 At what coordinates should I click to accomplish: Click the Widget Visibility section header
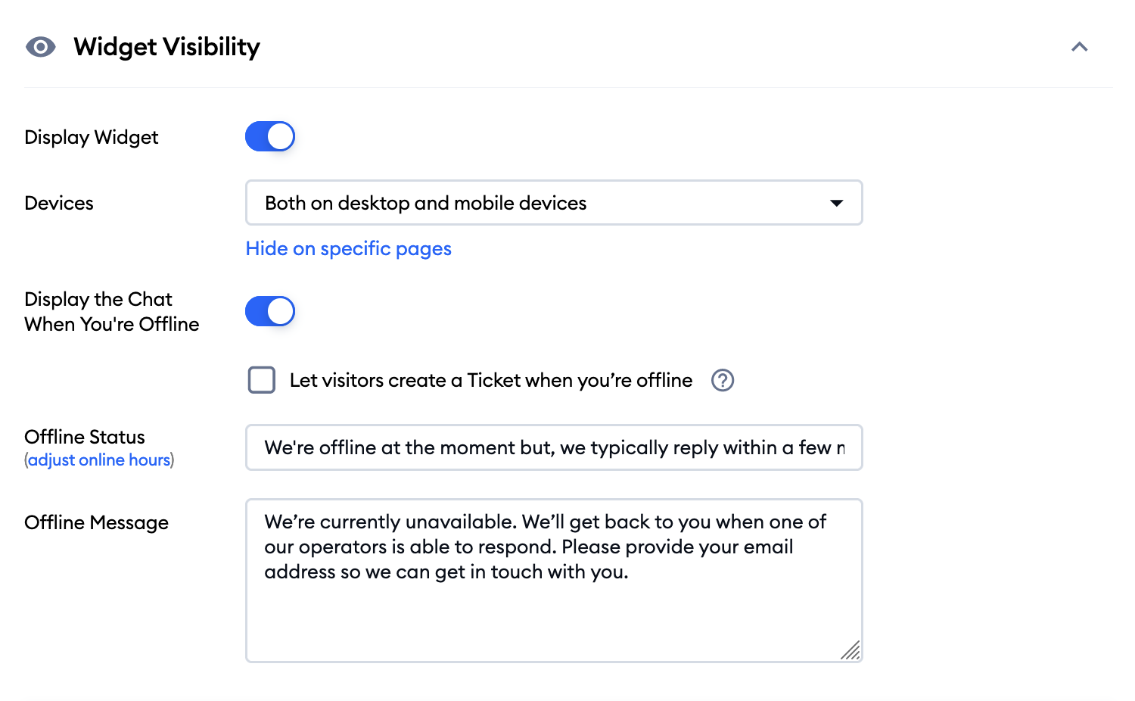coord(166,47)
